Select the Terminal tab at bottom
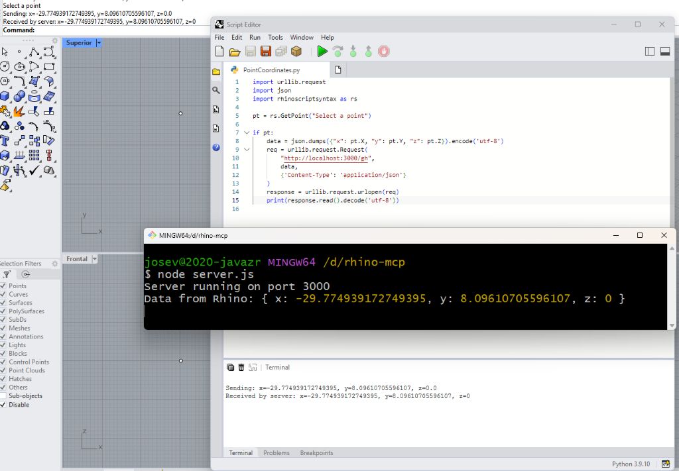This screenshot has width=679, height=471. point(241,453)
